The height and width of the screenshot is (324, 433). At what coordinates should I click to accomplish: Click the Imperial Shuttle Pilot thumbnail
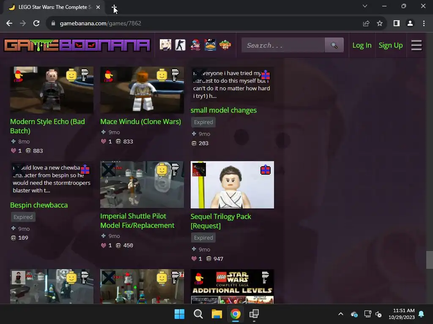tap(142, 185)
